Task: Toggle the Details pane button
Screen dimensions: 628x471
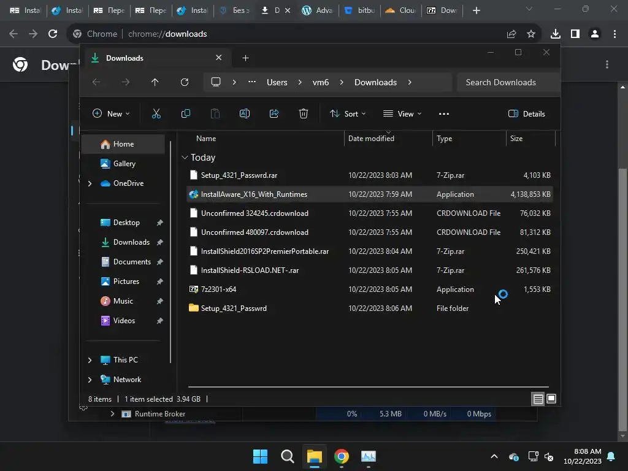Action: click(527, 113)
